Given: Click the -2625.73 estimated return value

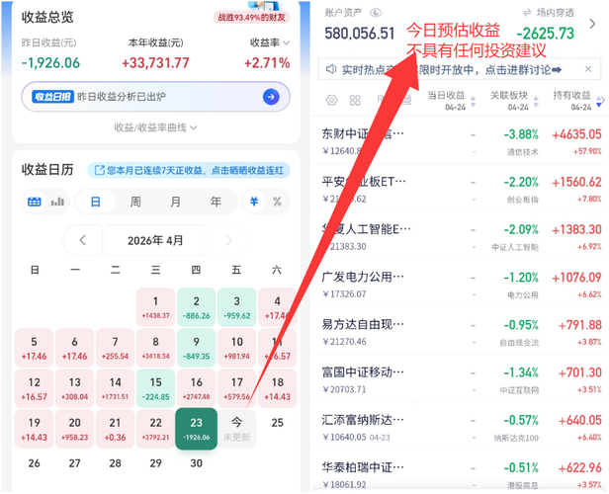Looking at the screenshot, I should tap(546, 34).
